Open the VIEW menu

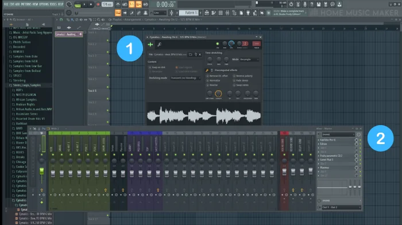(x=36, y=4)
